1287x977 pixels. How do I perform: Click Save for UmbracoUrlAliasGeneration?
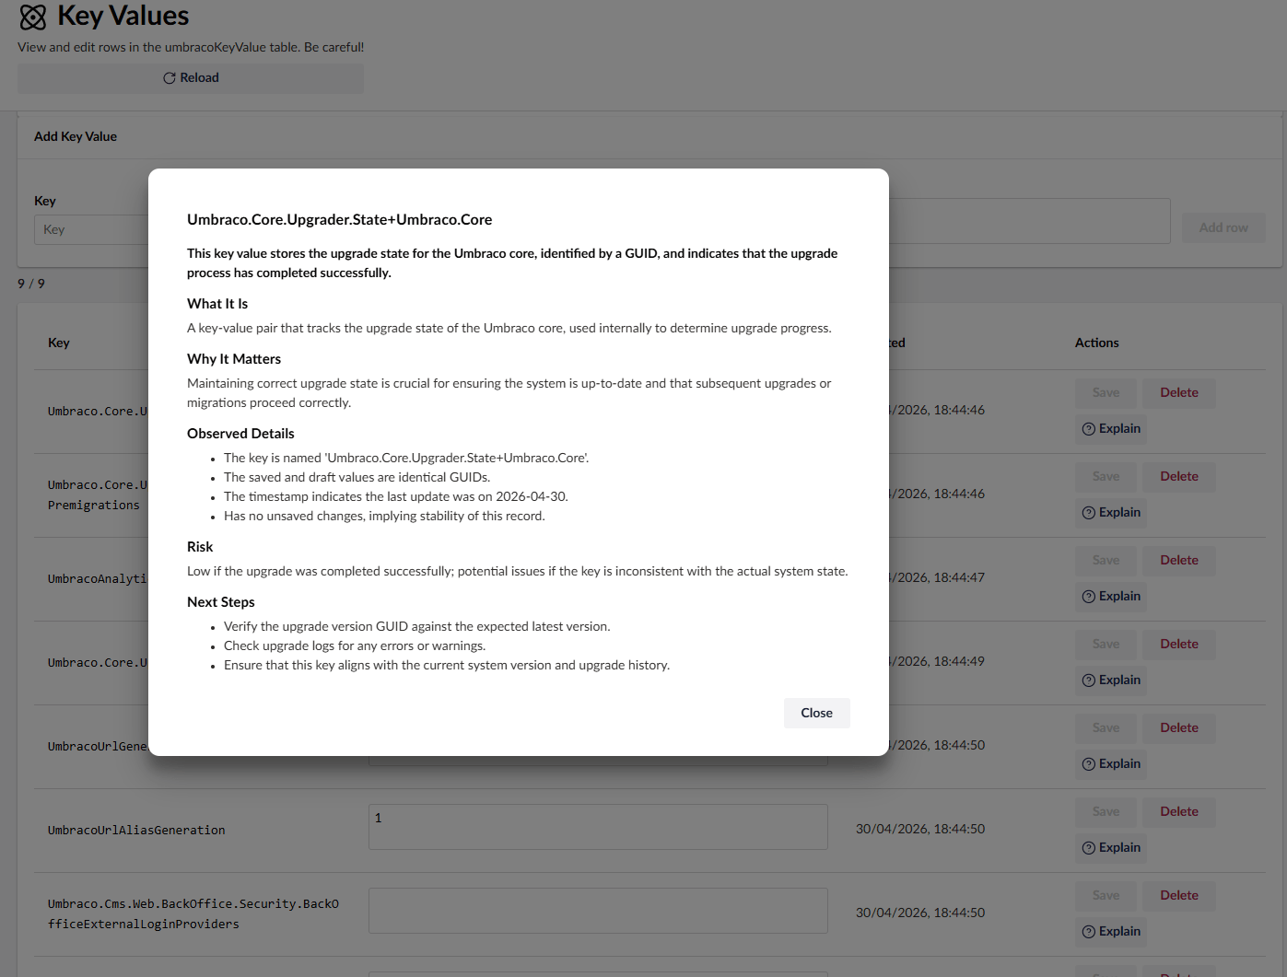[x=1106, y=811]
